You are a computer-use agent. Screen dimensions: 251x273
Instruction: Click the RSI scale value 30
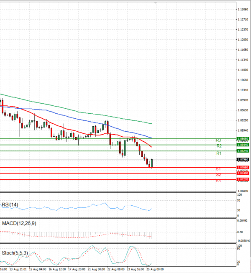tap(238, 210)
